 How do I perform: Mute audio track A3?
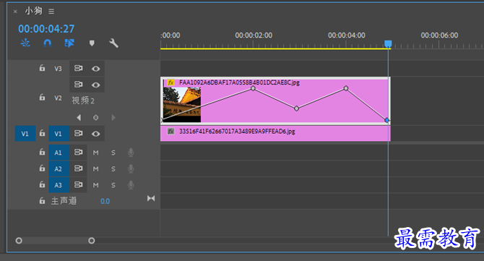pyautogui.click(x=95, y=185)
